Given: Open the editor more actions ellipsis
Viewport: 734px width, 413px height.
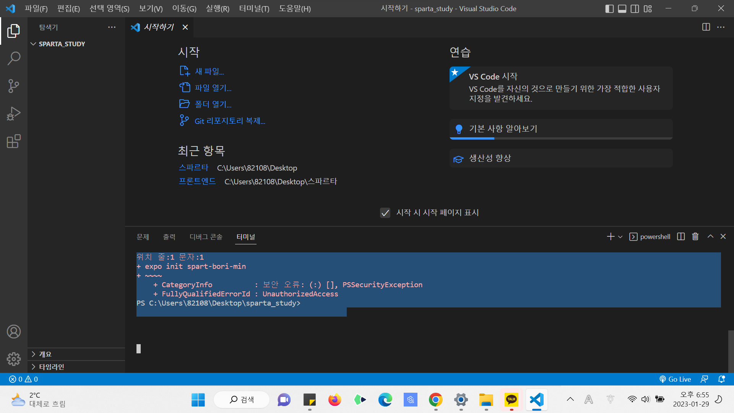Looking at the screenshot, I should [721, 27].
